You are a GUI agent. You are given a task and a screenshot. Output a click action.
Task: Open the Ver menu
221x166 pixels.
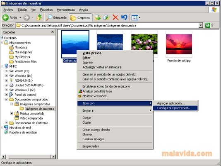tap(34, 10)
